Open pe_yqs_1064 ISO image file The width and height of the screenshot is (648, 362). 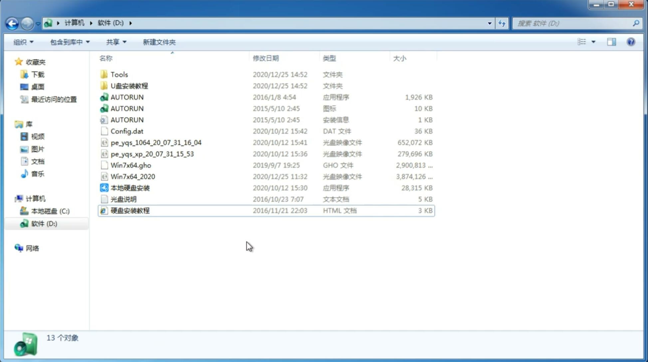point(156,142)
